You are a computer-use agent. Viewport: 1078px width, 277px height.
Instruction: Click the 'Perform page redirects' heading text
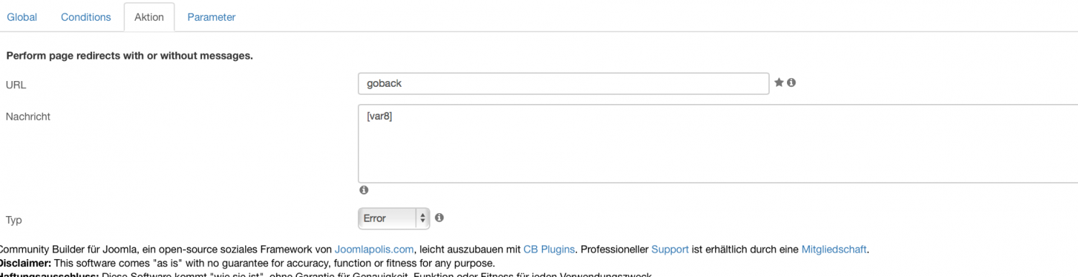pos(129,55)
